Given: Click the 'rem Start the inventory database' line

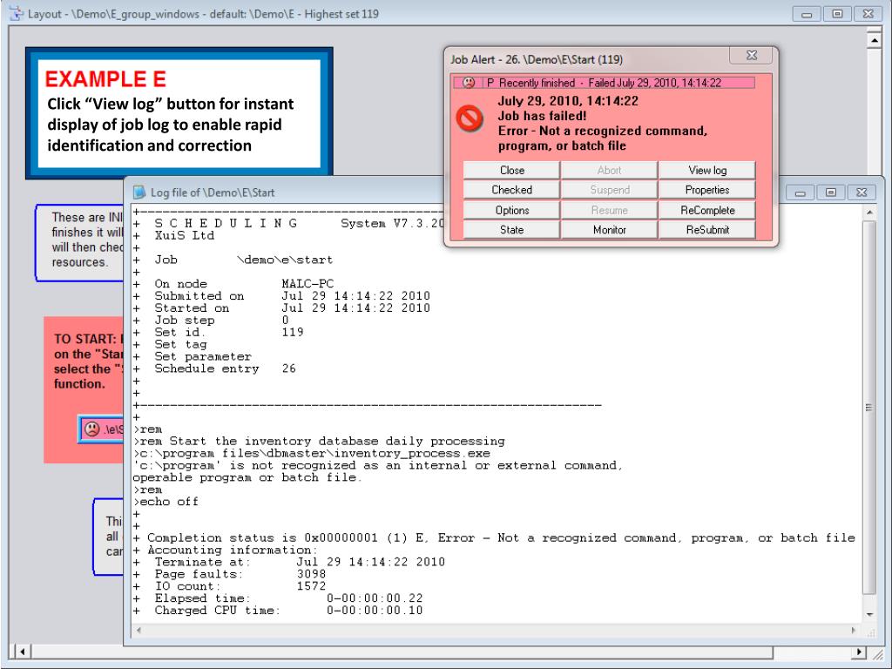Looking at the screenshot, I should pos(319,442).
